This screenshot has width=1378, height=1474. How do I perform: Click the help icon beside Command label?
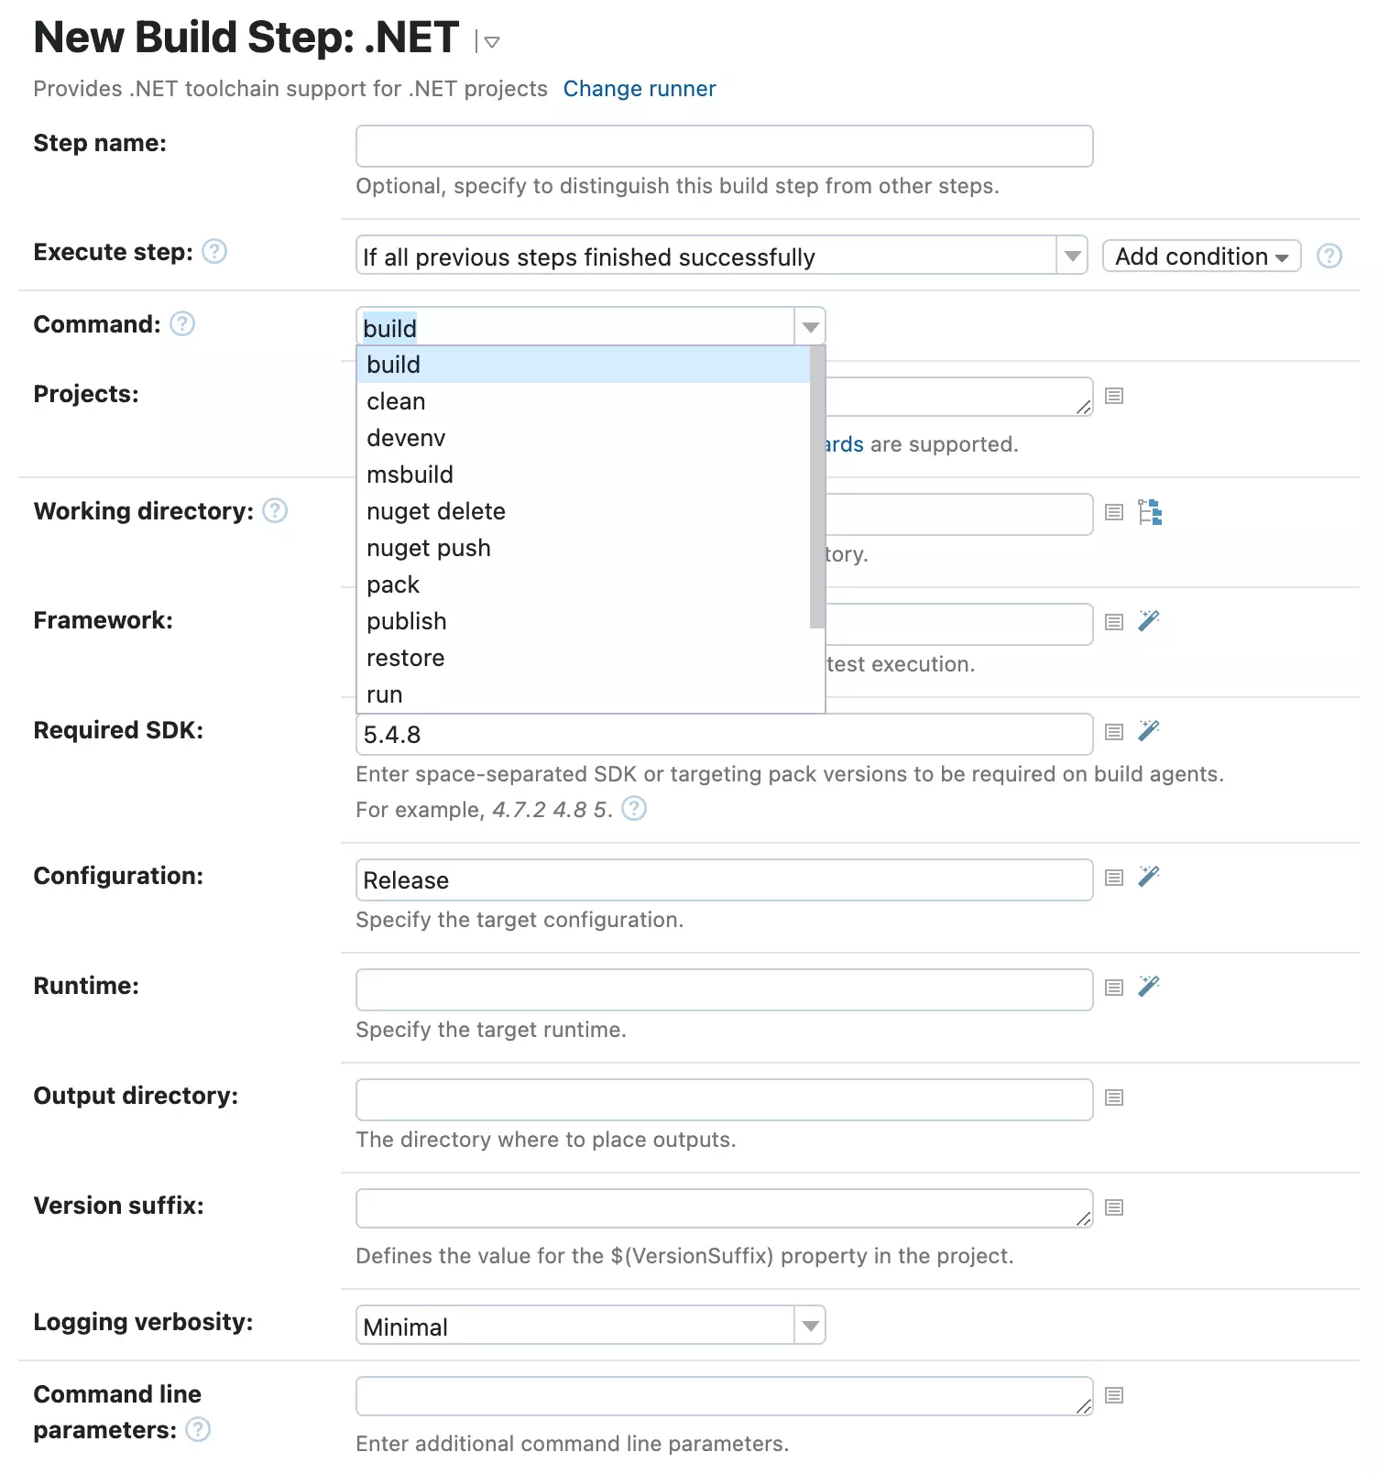181,323
